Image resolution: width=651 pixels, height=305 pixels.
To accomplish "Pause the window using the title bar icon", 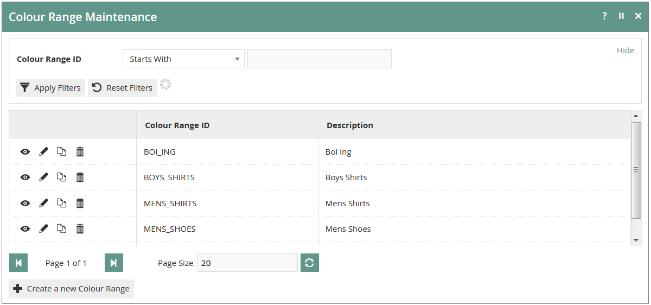I will 621,16.
